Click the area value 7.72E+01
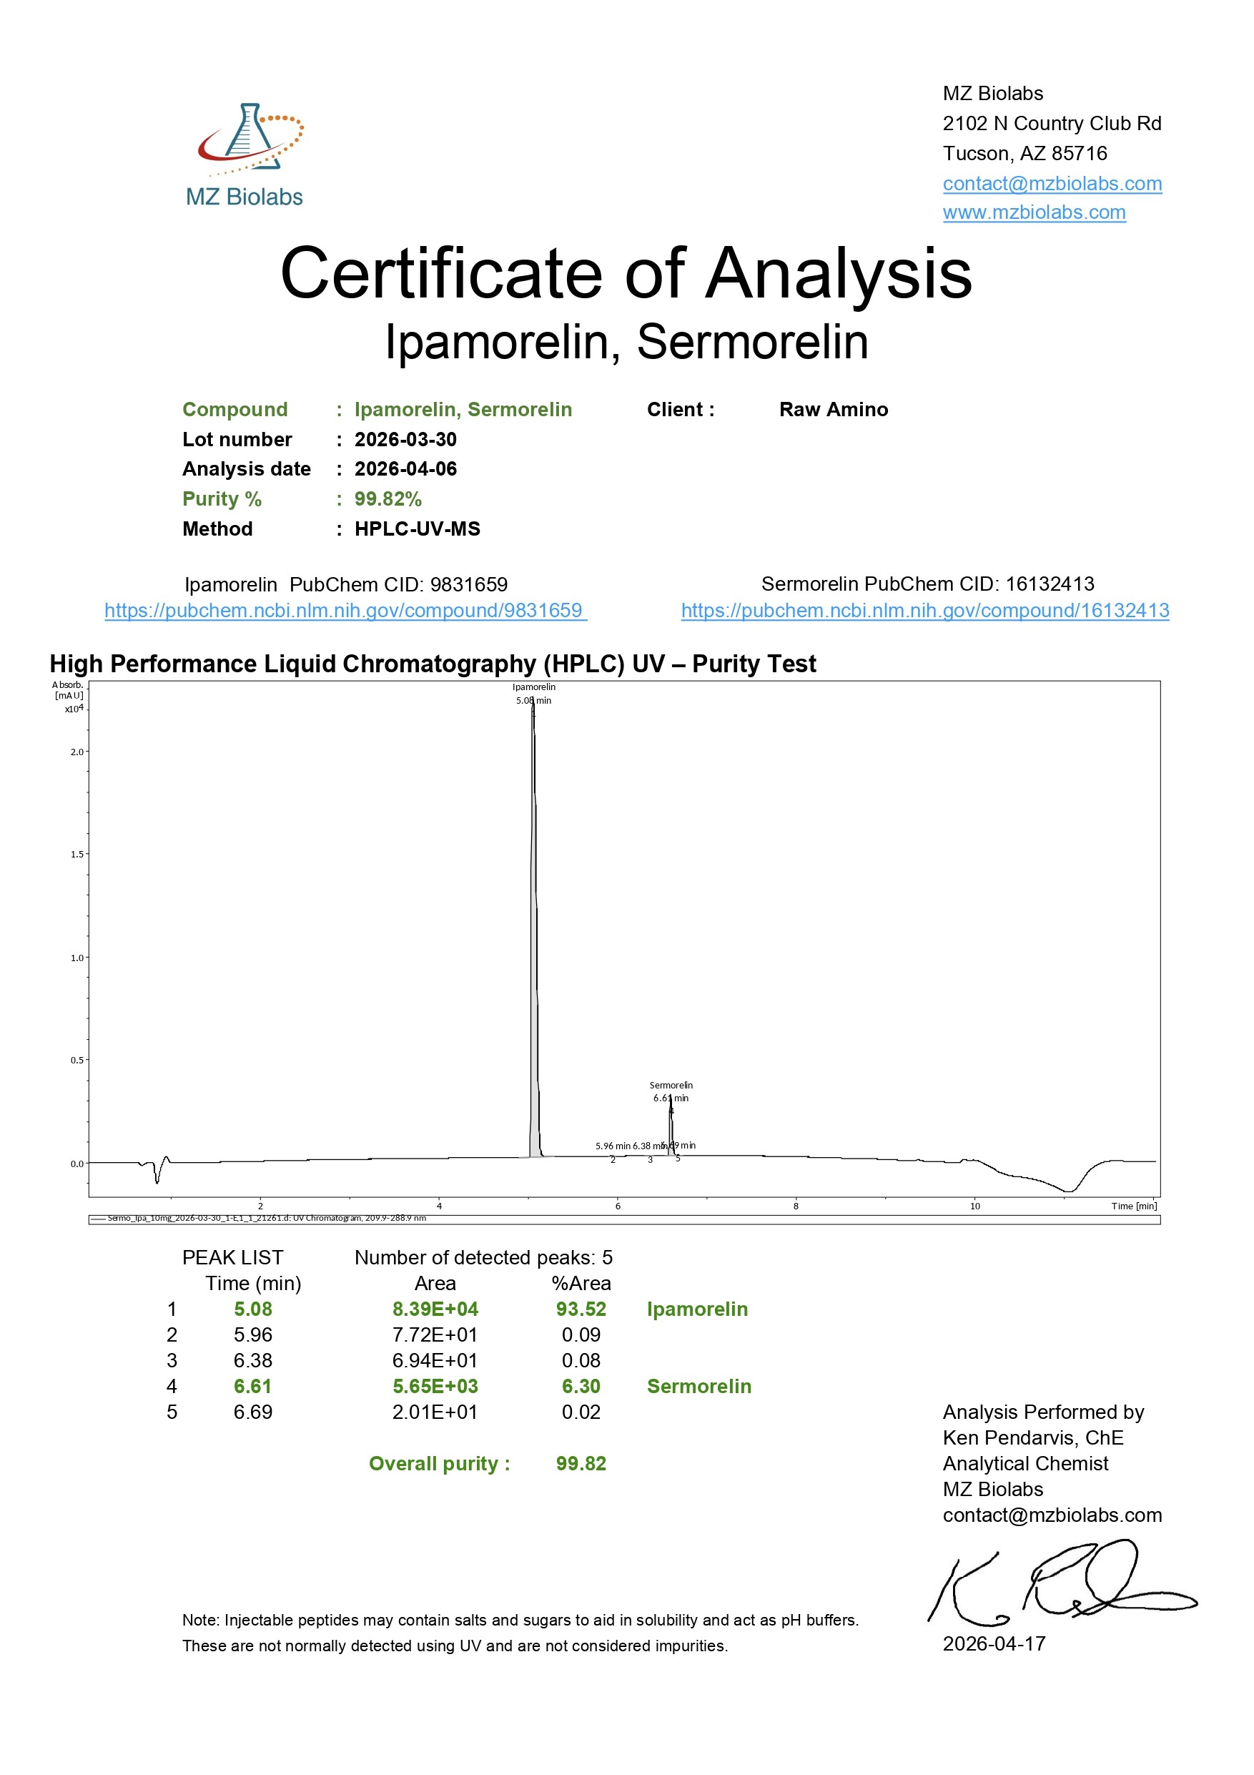Viewport: 1254px width, 1775px height. [x=435, y=1335]
